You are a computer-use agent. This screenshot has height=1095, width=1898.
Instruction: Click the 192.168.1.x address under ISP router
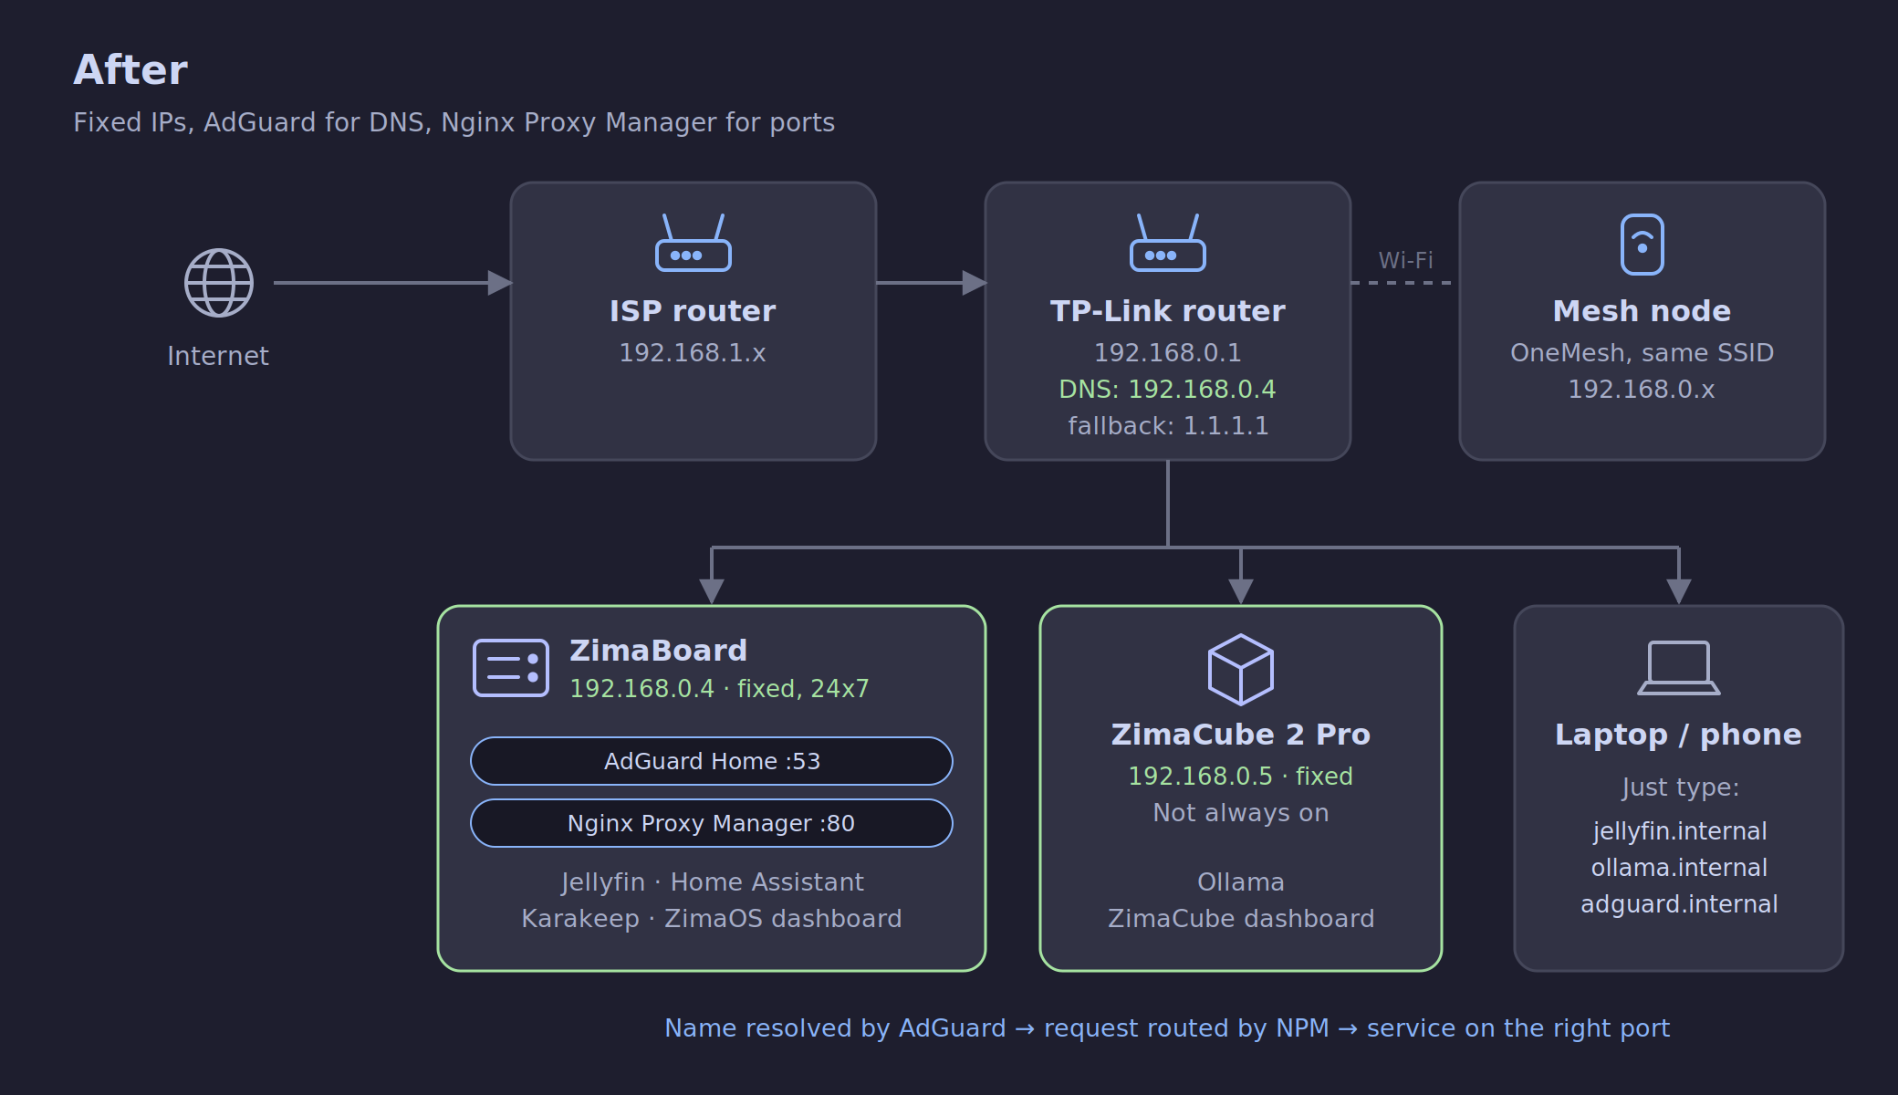click(693, 353)
